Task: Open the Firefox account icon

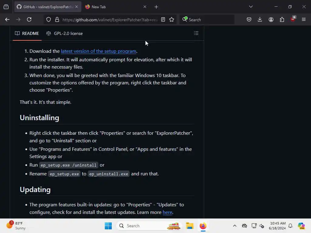Action: point(271,19)
